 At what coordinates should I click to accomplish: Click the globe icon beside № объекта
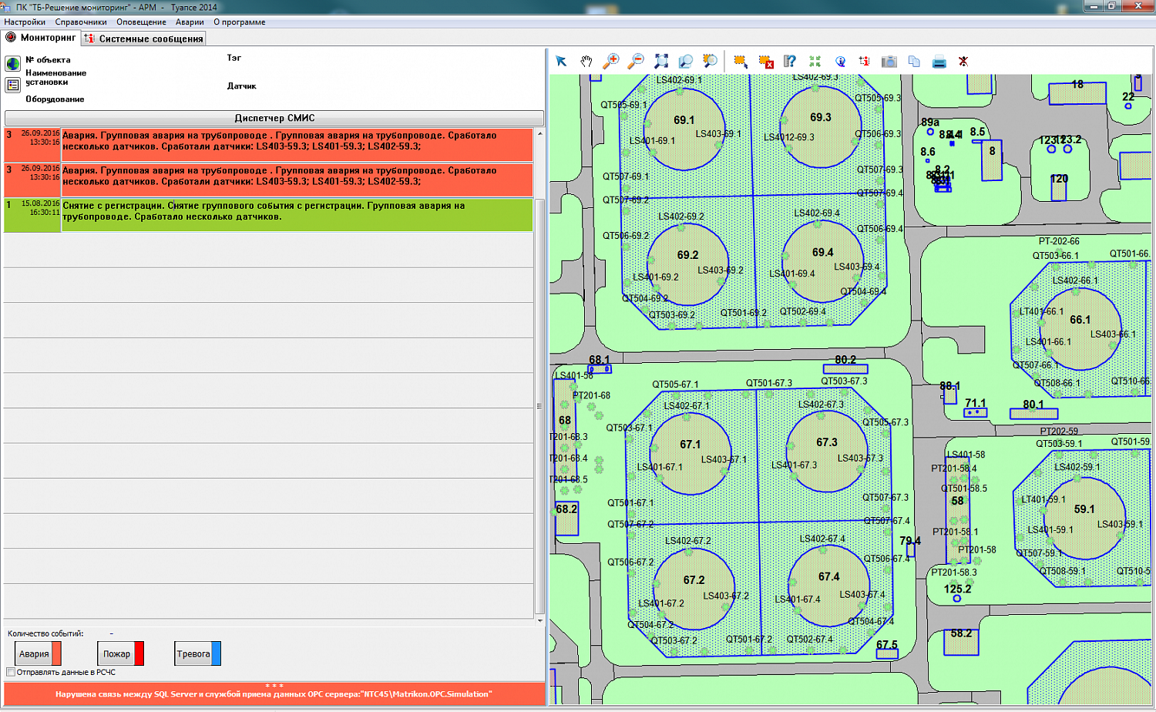(x=12, y=63)
